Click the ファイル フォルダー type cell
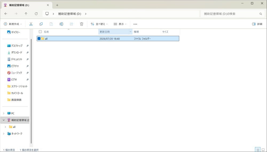 142,39
